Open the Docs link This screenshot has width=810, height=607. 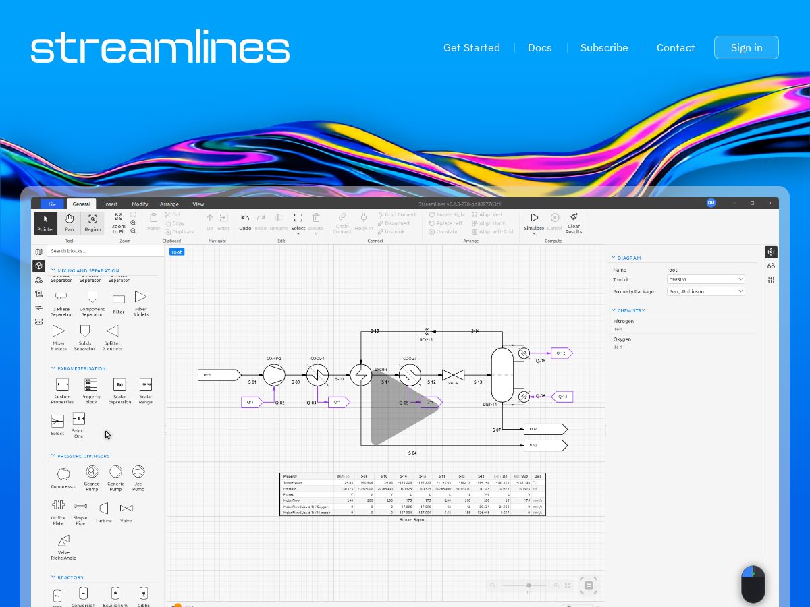pyautogui.click(x=540, y=48)
